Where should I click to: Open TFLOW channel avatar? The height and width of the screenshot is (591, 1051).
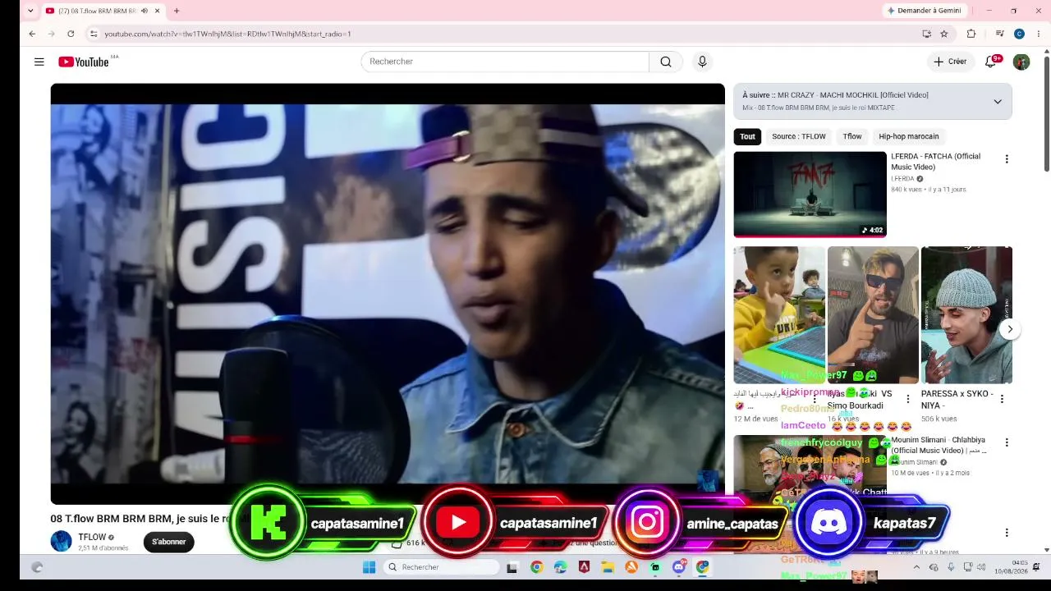(62, 542)
